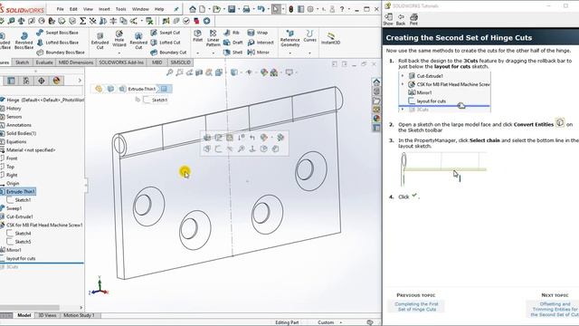Click the Print icon in title toolbar
Viewport: 579px width, 326px height.
click(x=246, y=9)
